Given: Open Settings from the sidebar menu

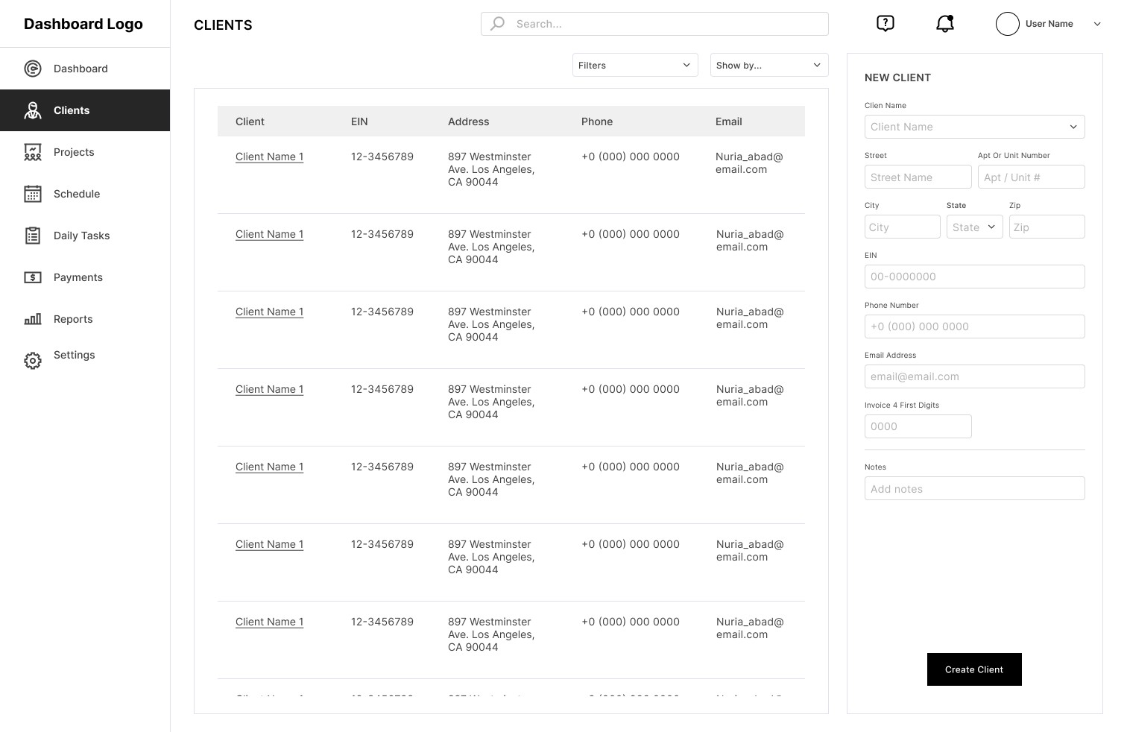Looking at the screenshot, I should click(75, 355).
